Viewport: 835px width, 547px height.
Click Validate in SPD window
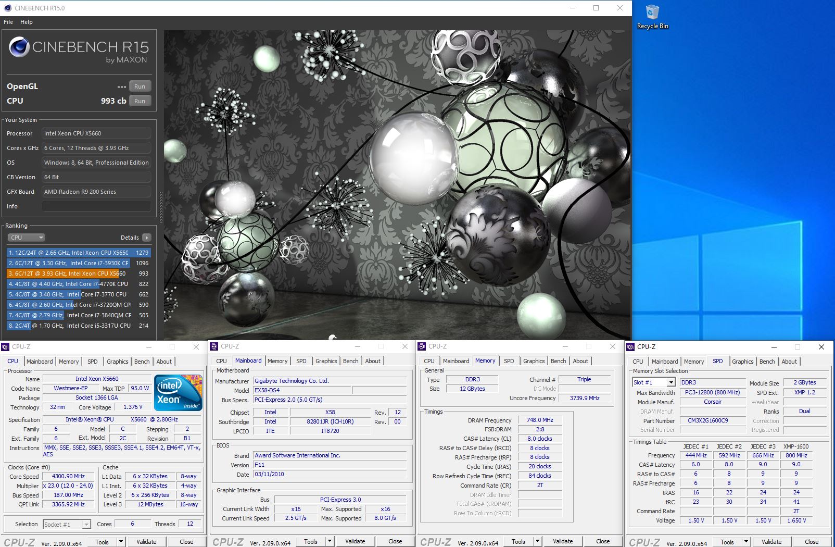coord(771,542)
